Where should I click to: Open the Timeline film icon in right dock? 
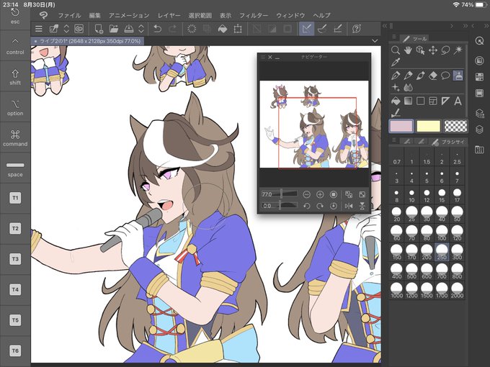(x=479, y=93)
